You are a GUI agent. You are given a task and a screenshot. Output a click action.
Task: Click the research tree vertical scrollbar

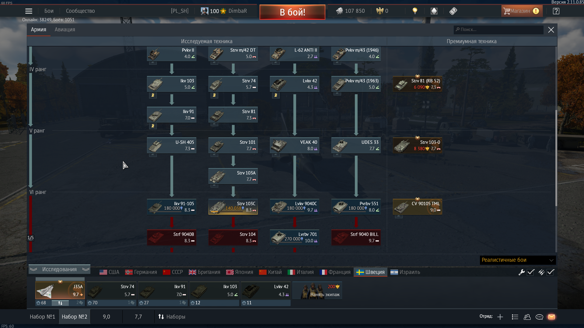pos(556,158)
